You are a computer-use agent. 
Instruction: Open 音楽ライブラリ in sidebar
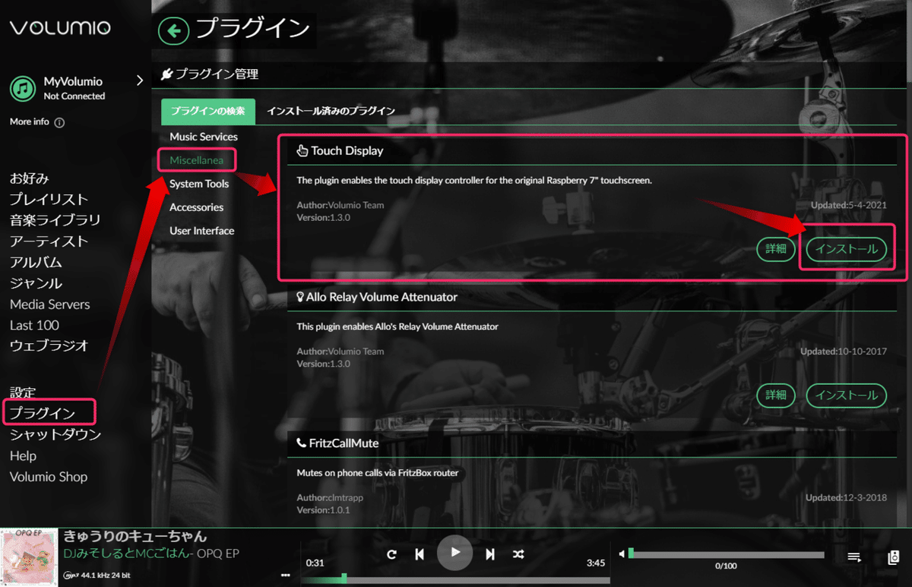(x=55, y=220)
